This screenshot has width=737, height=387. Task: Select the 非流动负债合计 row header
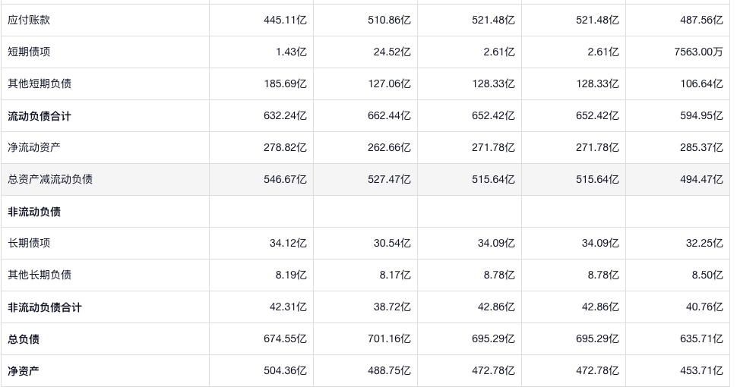(45, 307)
